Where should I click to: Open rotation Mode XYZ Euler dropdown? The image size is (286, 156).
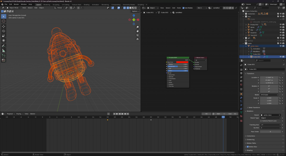(269, 95)
